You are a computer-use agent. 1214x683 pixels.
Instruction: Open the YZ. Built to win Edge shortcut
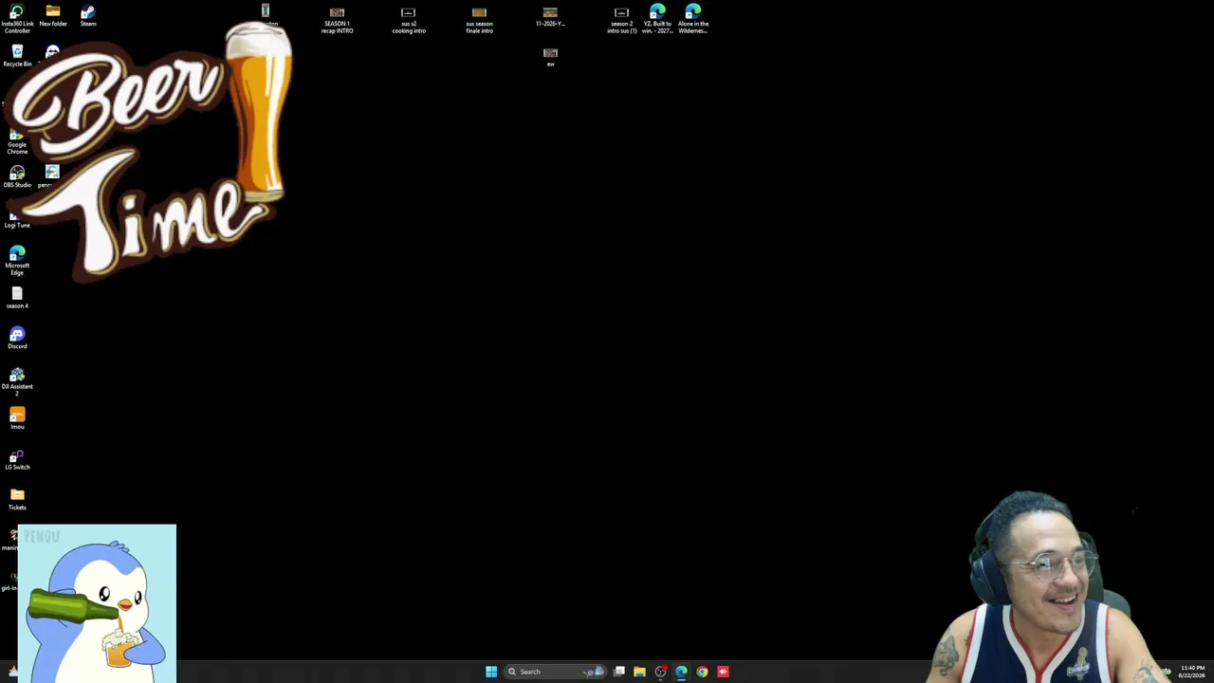pos(657,20)
